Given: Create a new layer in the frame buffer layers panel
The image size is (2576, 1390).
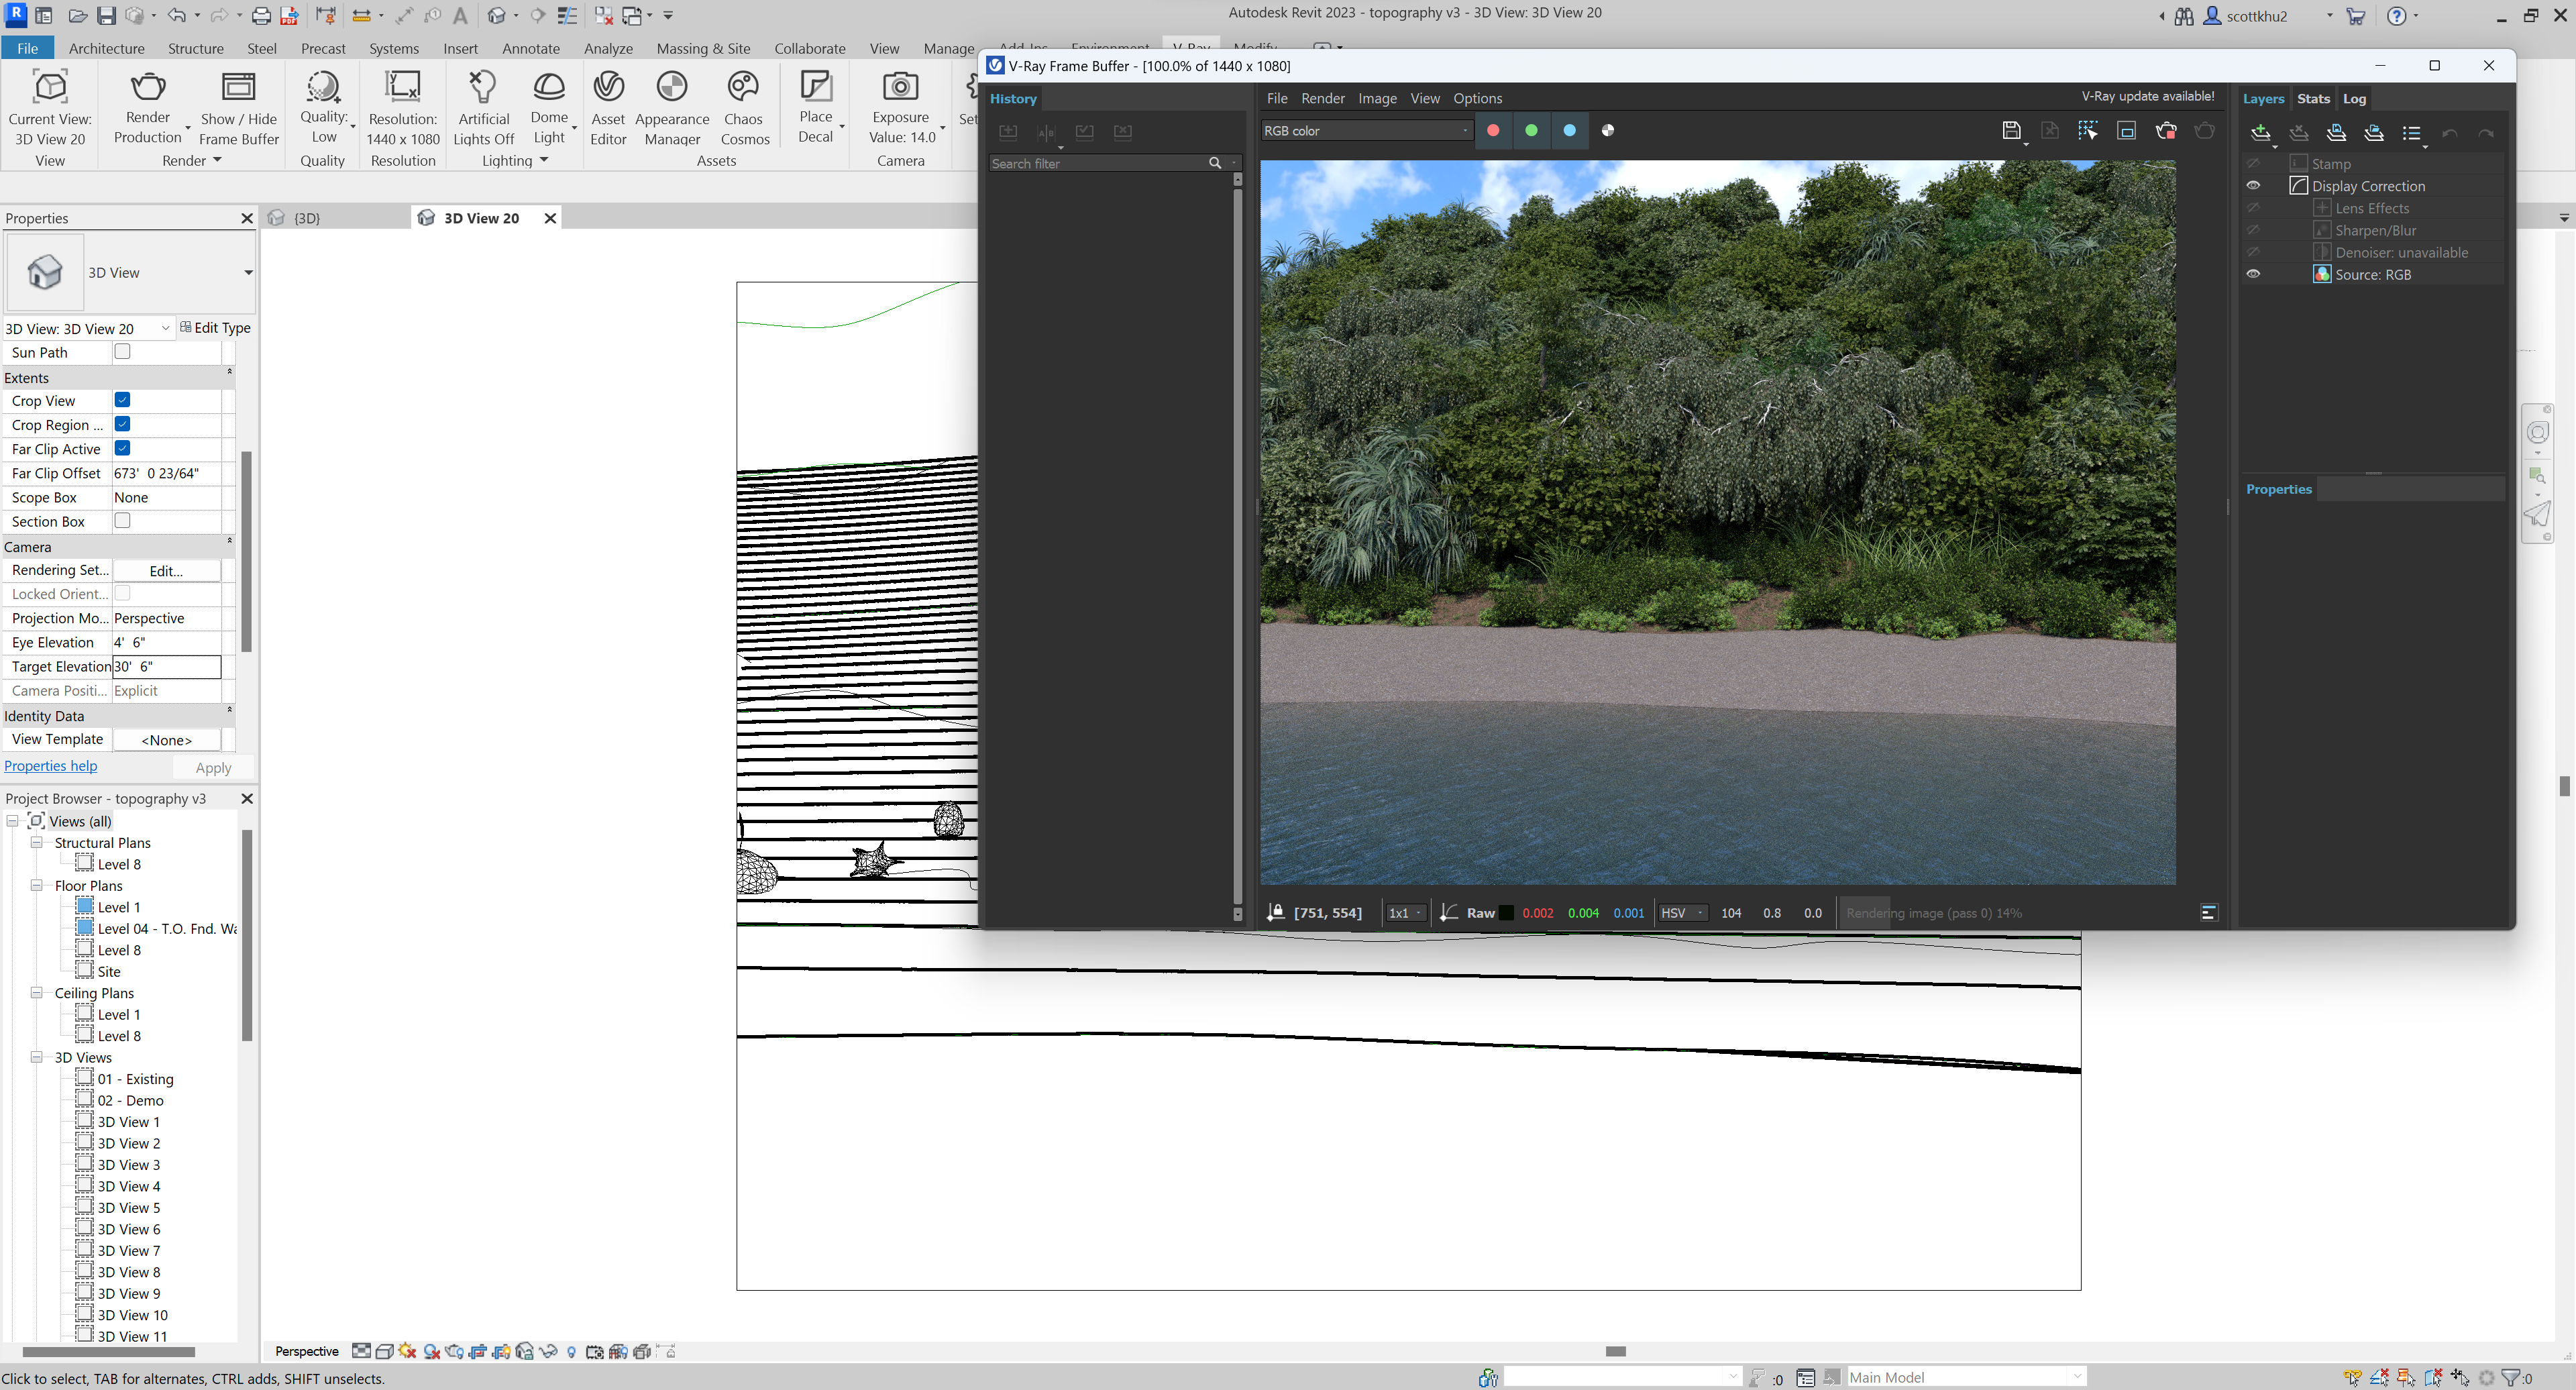Looking at the screenshot, I should pyautogui.click(x=2261, y=132).
